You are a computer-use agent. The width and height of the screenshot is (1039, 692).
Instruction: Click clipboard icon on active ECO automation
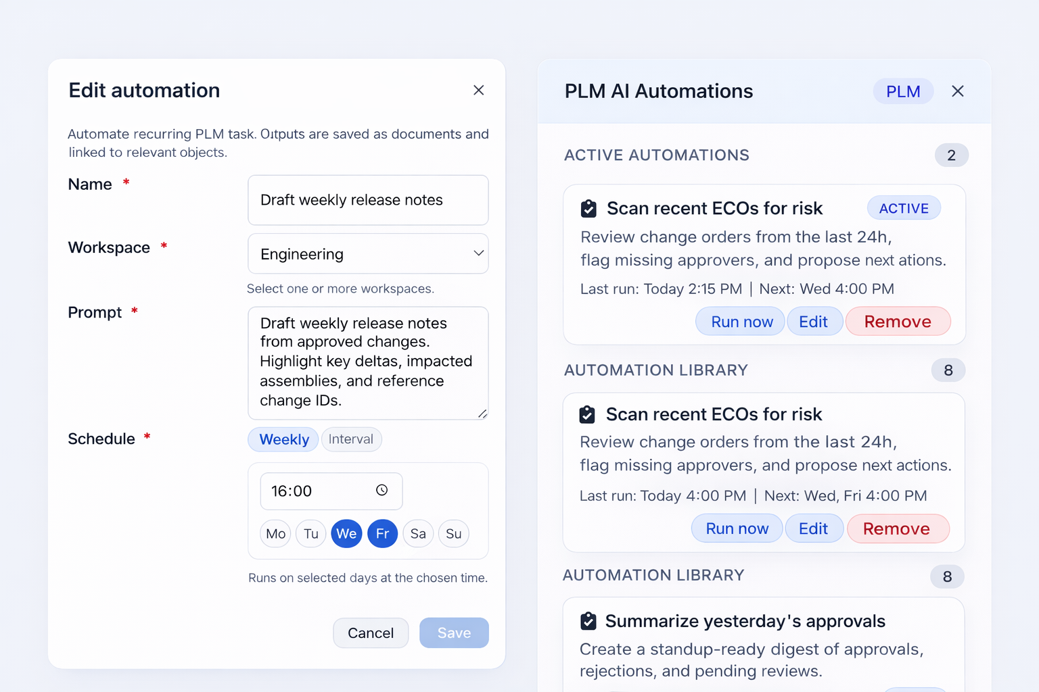(x=588, y=209)
